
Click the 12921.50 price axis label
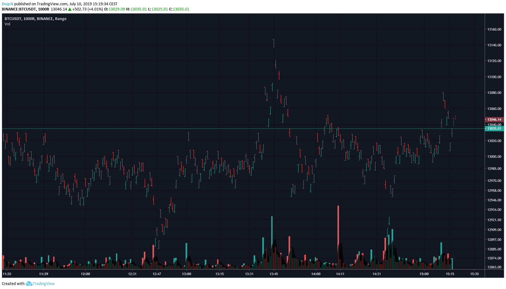click(x=494, y=220)
